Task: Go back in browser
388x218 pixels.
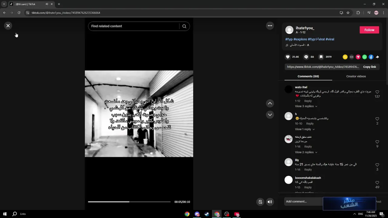Action: (x=4, y=13)
